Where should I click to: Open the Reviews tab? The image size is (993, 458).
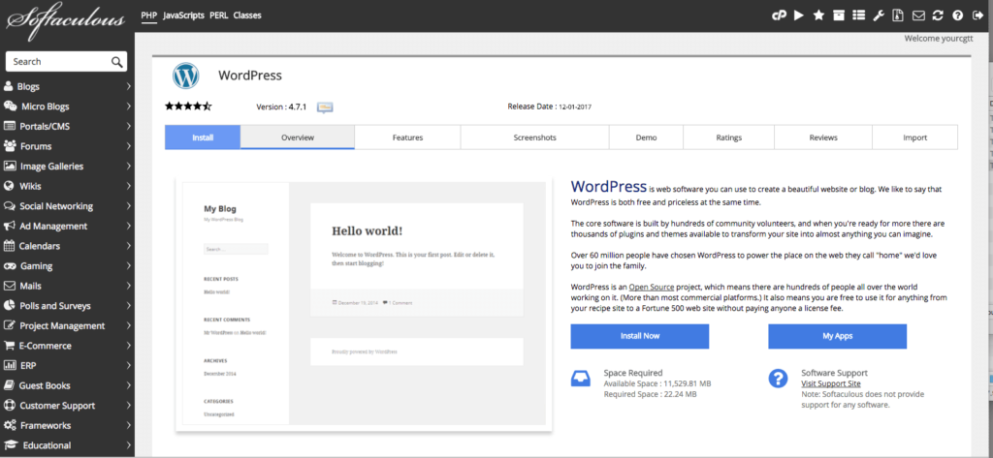click(823, 137)
